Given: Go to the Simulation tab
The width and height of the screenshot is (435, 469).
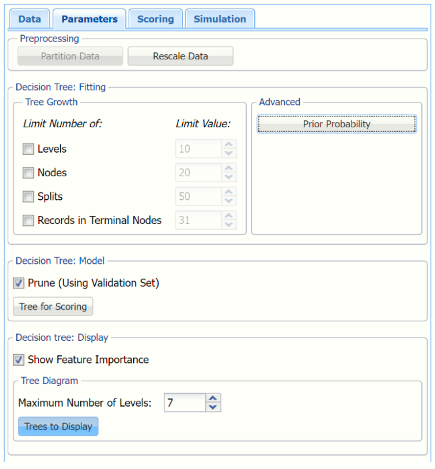Looking at the screenshot, I should pos(219,20).
